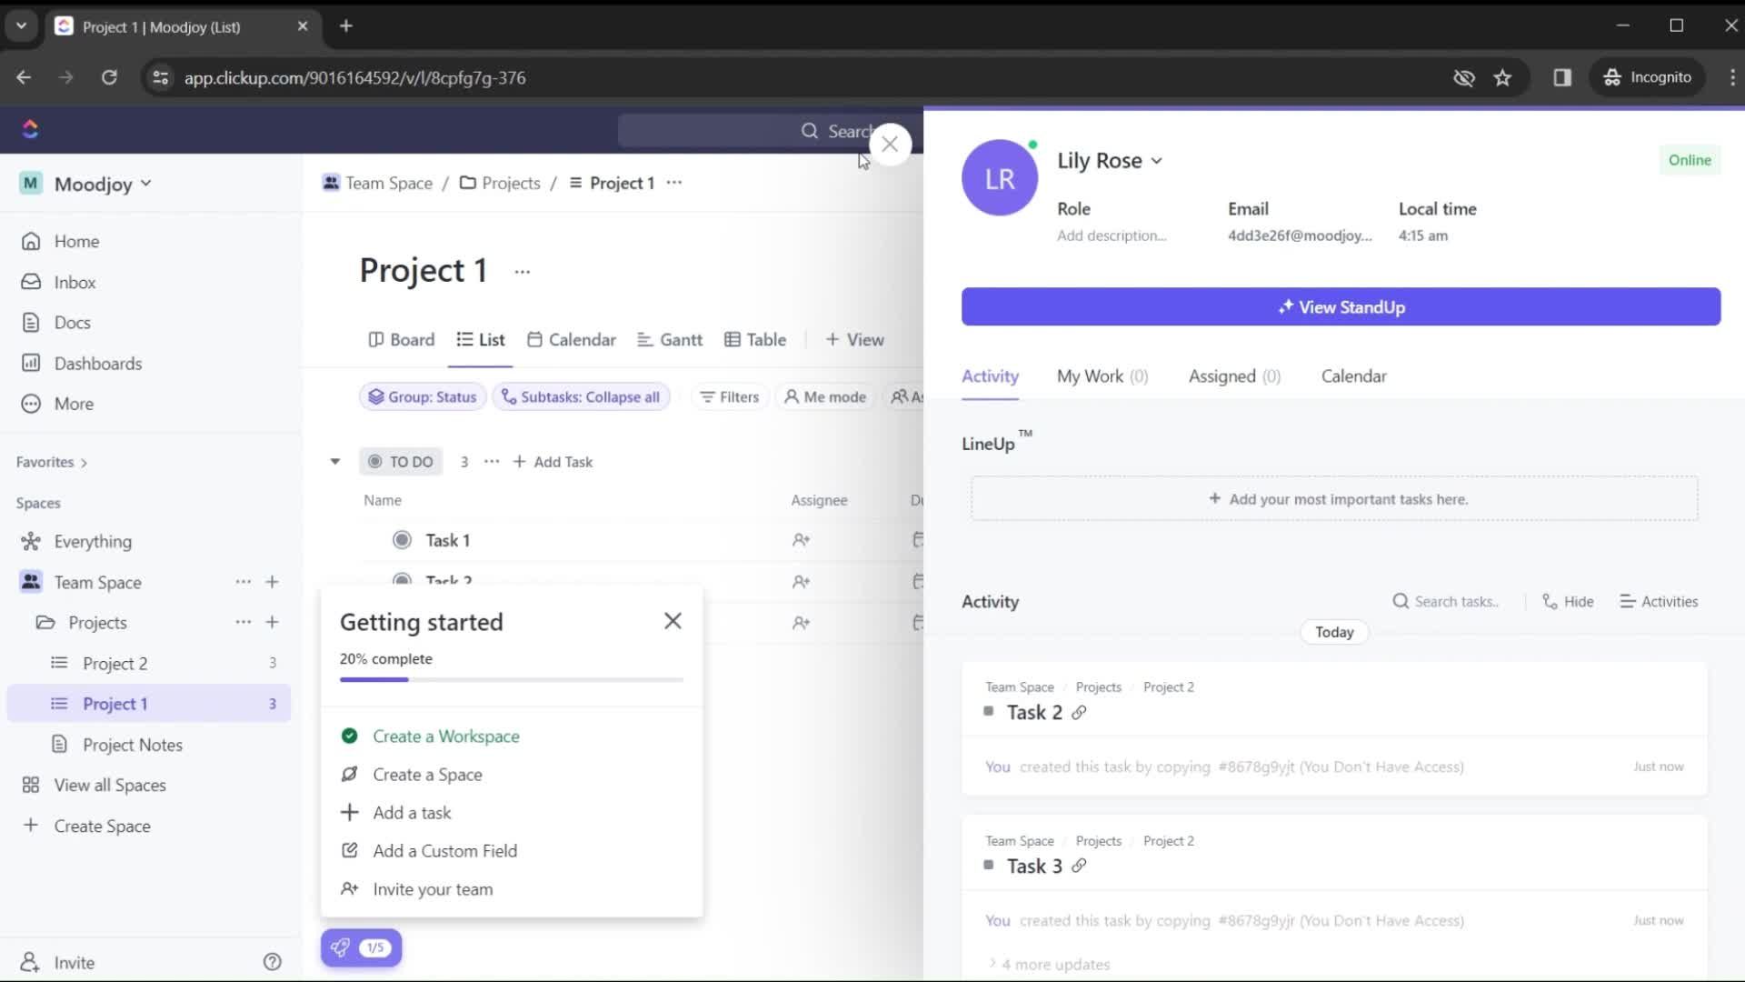Viewport: 1745px width, 982px height.
Task: Click the Search tasks field
Action: coord(1447,602)
